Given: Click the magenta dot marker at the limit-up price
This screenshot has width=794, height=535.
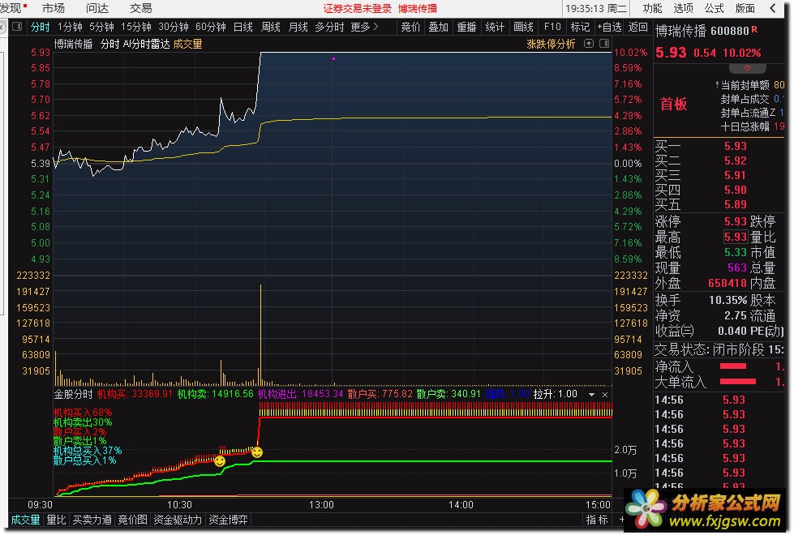Looking at the screenshot, I should [x=333, y=58].
